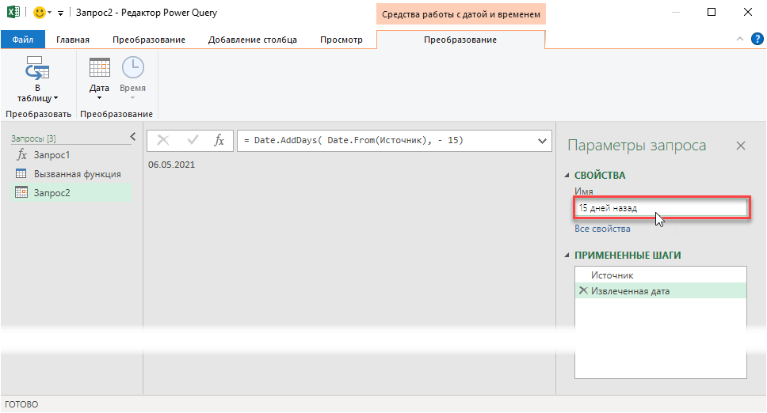The height and width of the screenshot is (413, 767).
Task: Collapse the Запросы queries pane
Action: click(133, 138)
